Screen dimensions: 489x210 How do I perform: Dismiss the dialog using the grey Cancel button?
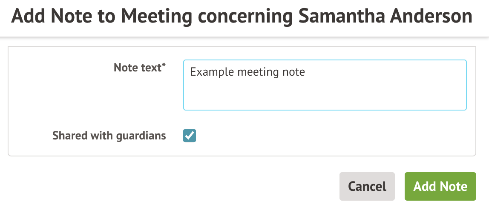click(x=367, y=186)
